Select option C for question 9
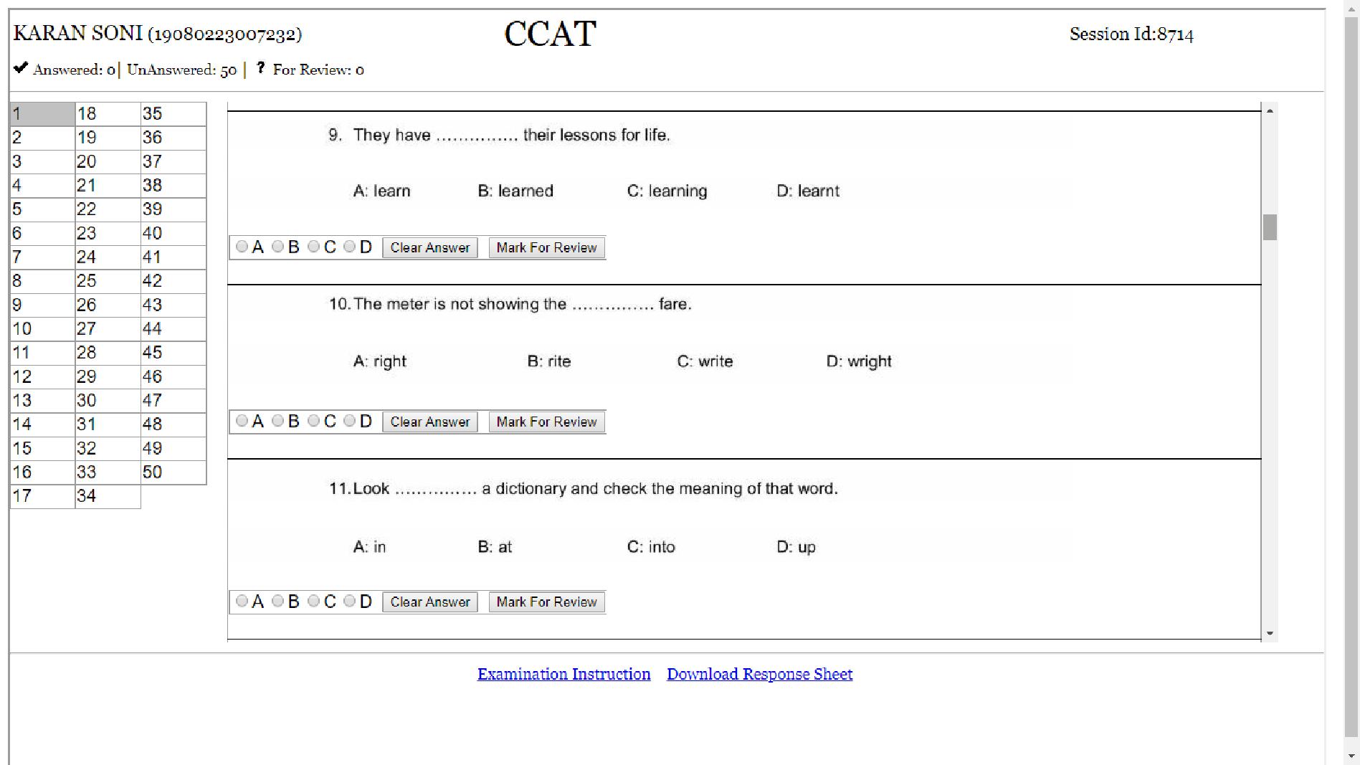Viewport: 1360px width, 765px height. (x=314, y=247)
